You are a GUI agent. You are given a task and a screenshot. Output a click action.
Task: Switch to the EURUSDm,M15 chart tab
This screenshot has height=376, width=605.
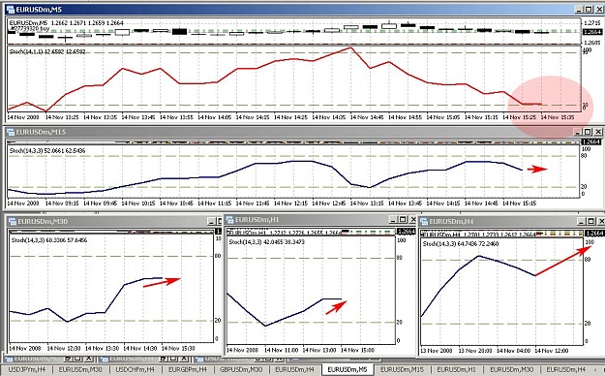click(x=402, y=370)
